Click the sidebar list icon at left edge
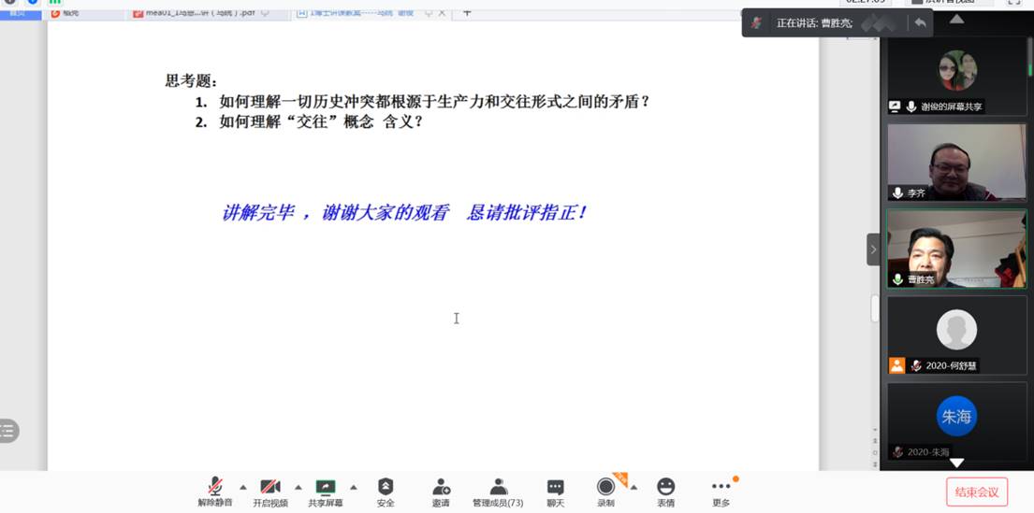This screenshot has height=513, width=1034. 8,431
